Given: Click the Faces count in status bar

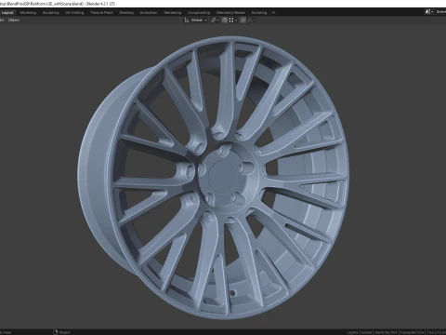Looking at the screenshot, I should [412, 332].
